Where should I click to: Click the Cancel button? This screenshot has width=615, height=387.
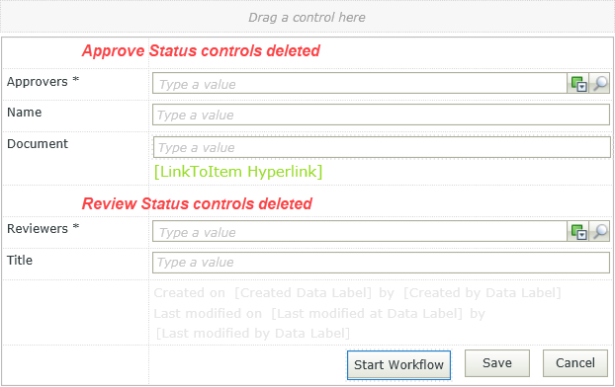[575, 363]
